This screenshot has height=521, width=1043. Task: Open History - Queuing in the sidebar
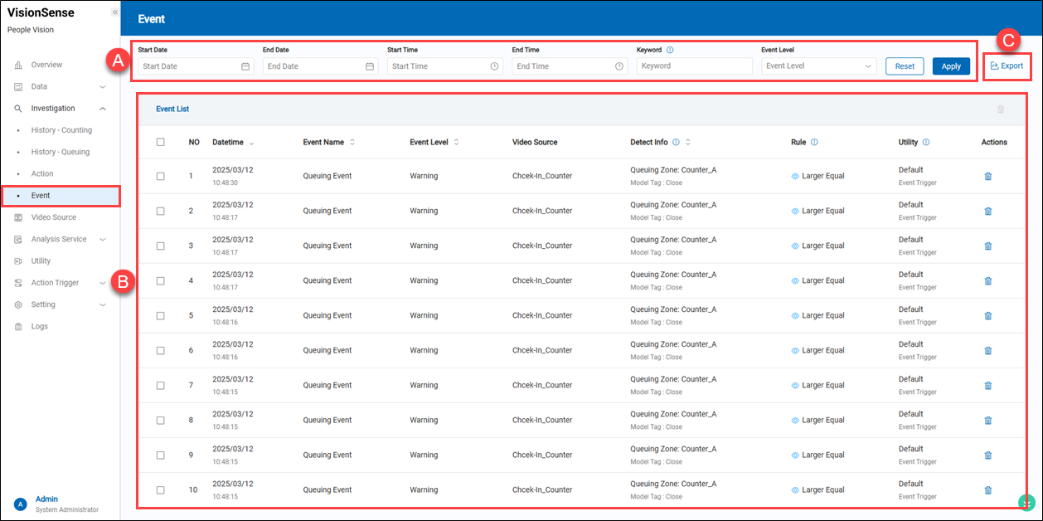[x=61, y=152]
